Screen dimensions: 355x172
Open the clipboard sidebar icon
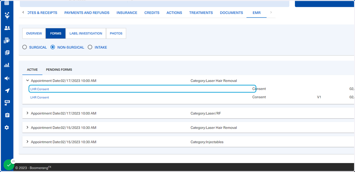(x=7, y=115)
